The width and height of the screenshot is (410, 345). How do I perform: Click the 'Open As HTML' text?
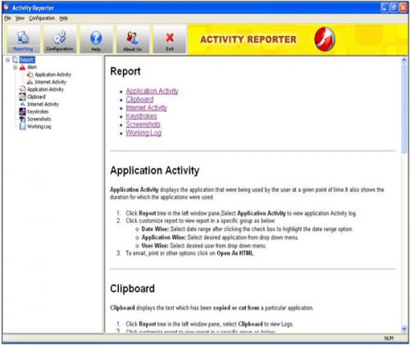click(235, 253)
